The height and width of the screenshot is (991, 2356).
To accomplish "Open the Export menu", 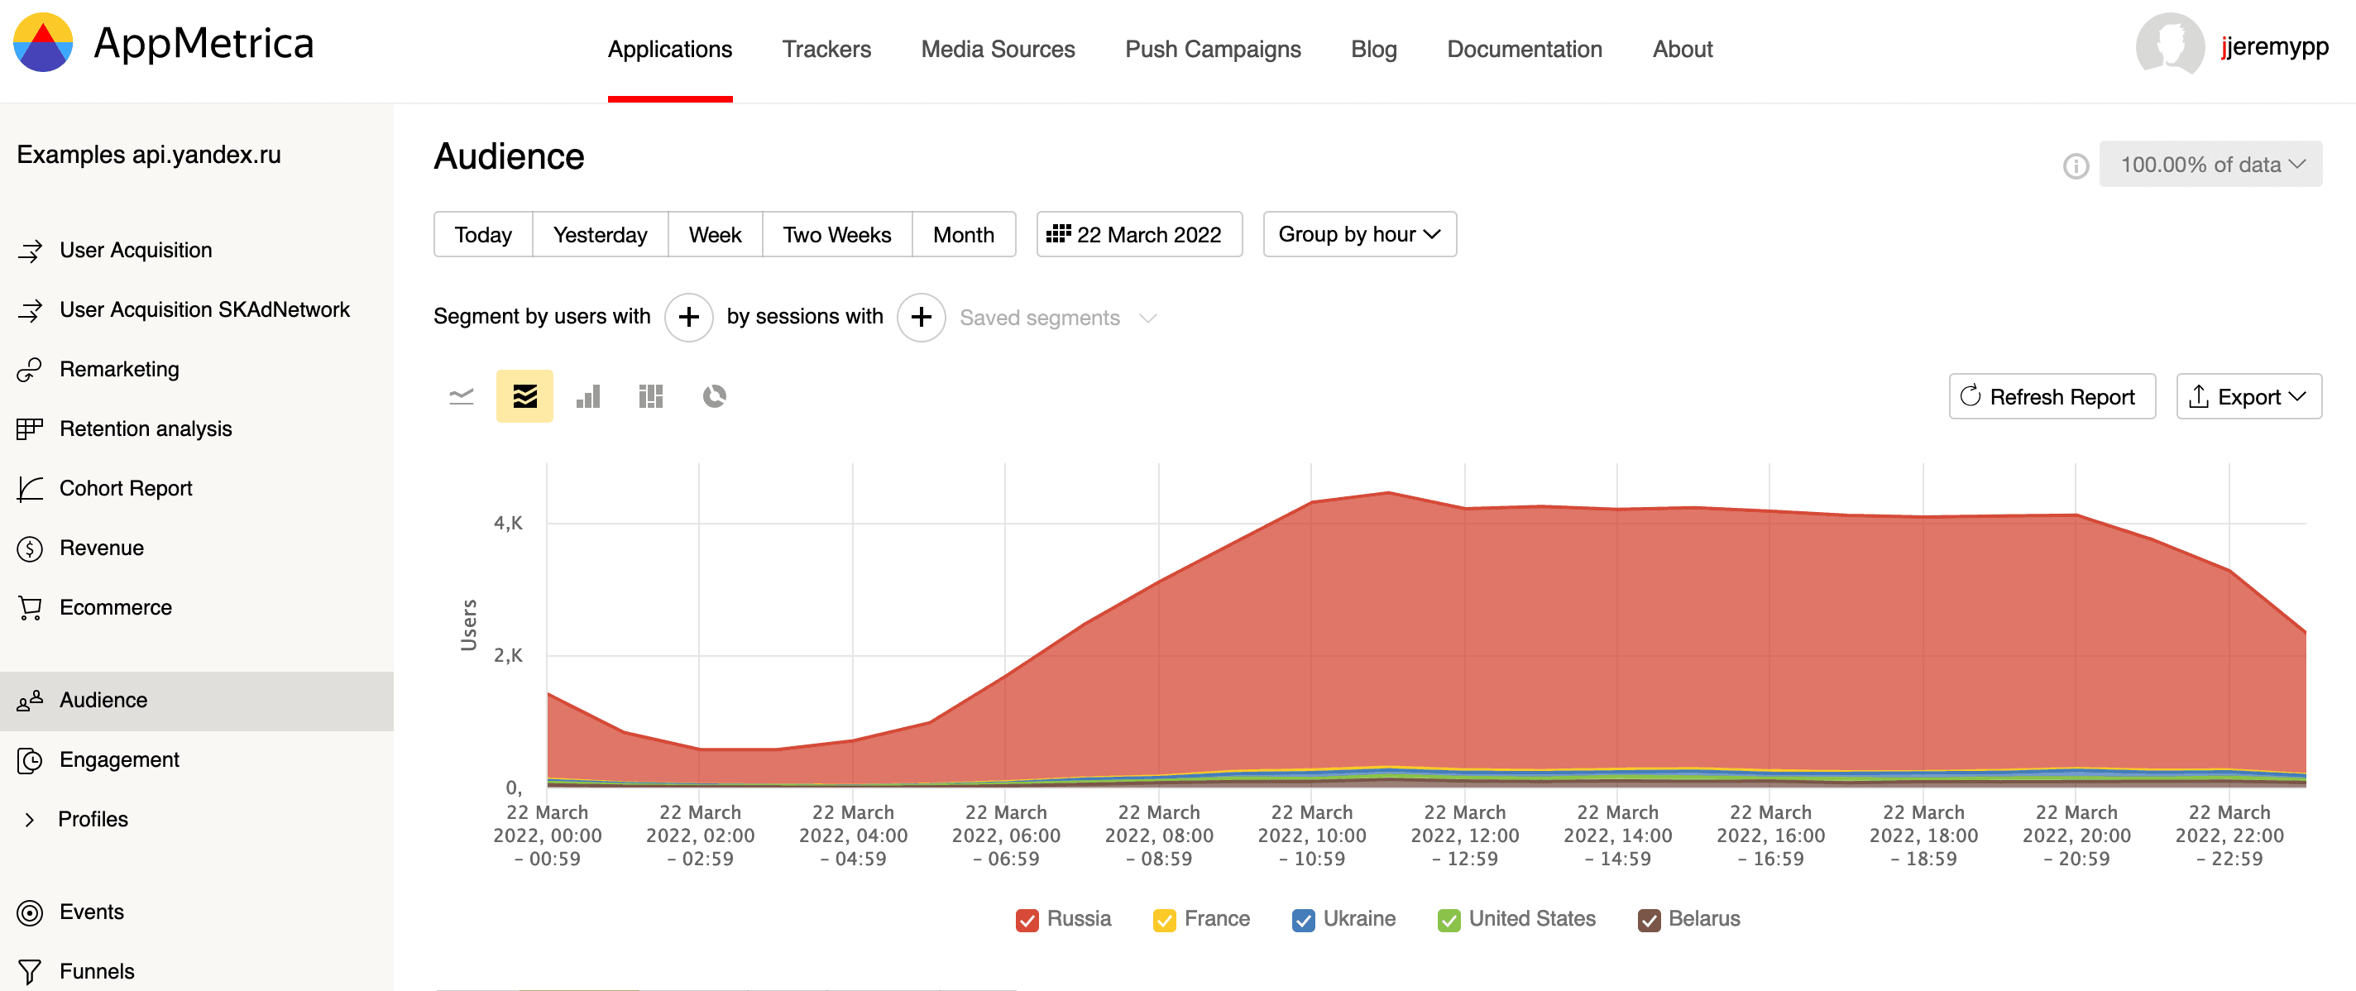I will pyautogui.click(x=2248, y=396).
